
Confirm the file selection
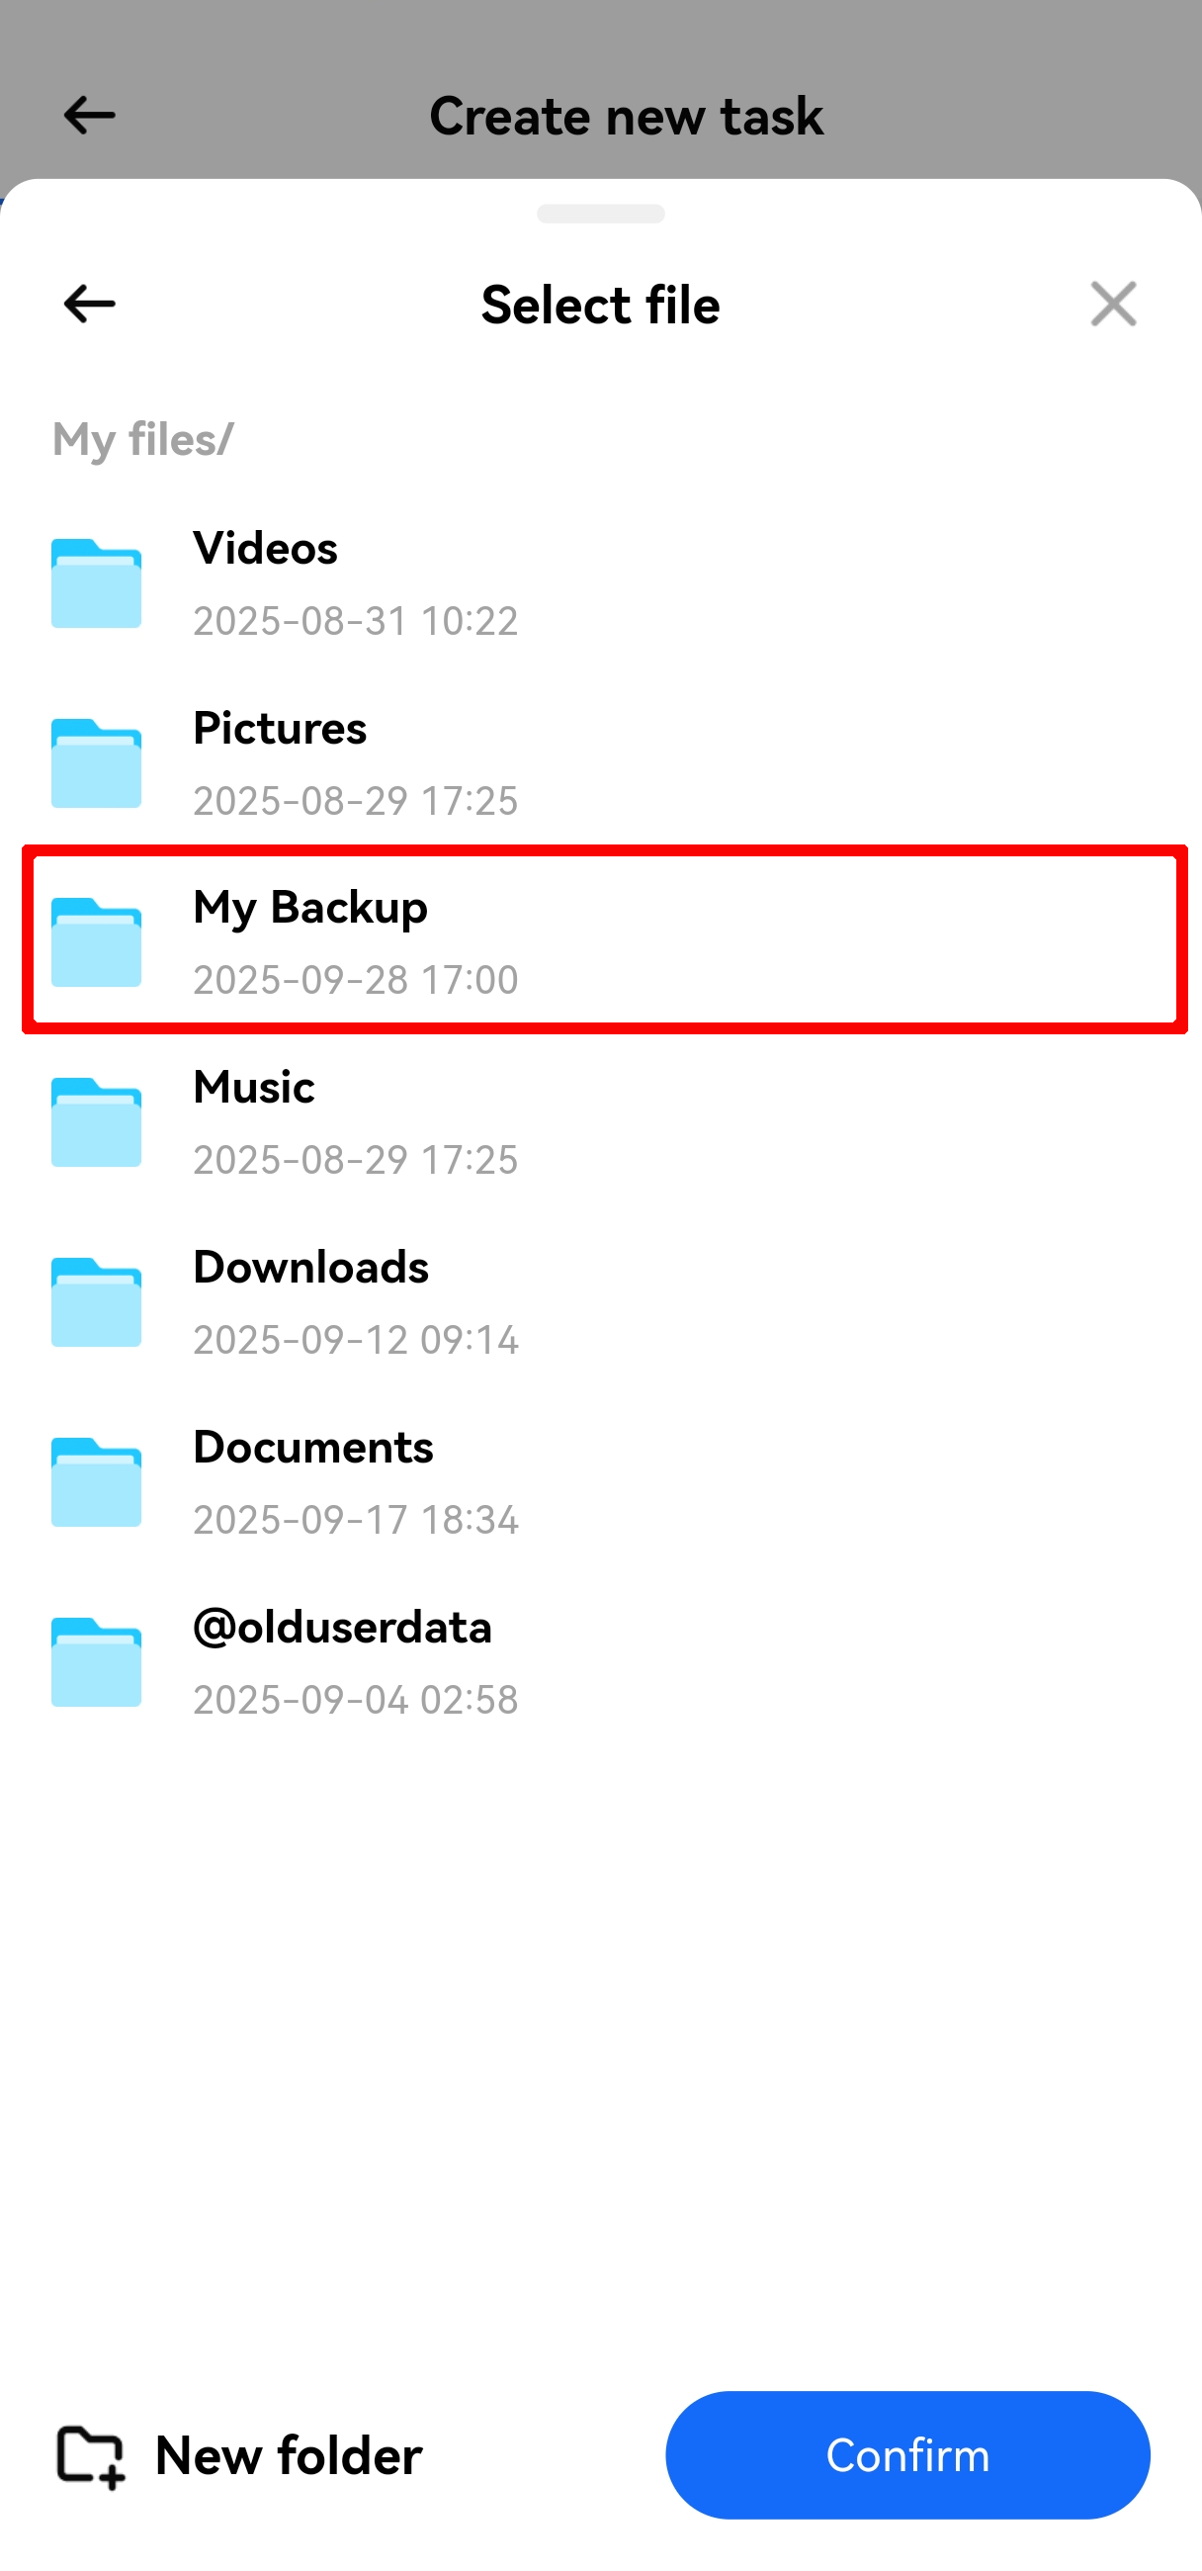[907, 2455]
